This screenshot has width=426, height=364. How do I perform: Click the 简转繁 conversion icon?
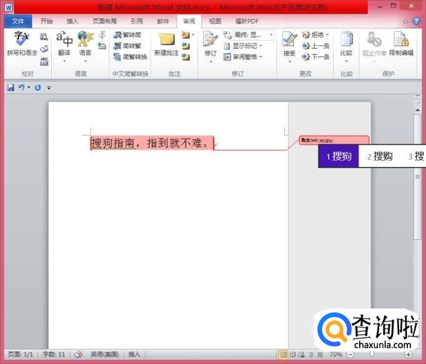117,45
